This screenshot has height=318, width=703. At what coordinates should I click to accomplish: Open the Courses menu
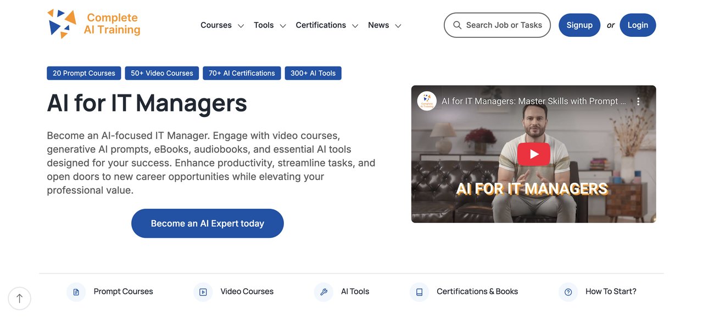click(x=216, y=25)
